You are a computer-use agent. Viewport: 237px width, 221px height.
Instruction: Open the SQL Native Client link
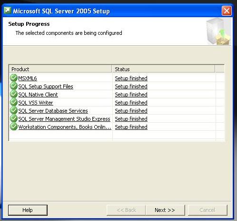point(38,95)
